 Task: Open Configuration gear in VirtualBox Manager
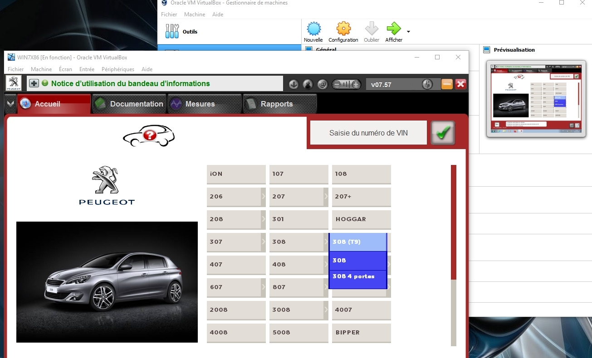tap(343, 29)
